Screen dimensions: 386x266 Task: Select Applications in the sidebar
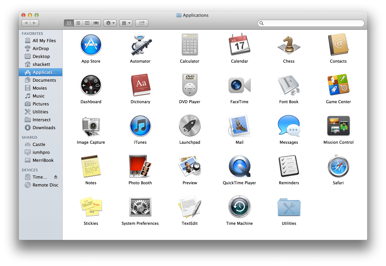point(41,72)
